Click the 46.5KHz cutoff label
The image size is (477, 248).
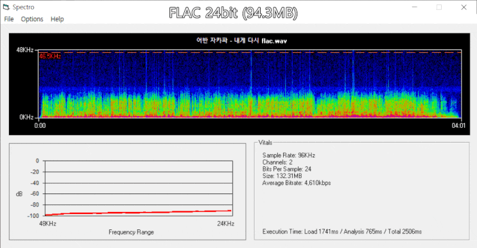click(x=50, y=56)
